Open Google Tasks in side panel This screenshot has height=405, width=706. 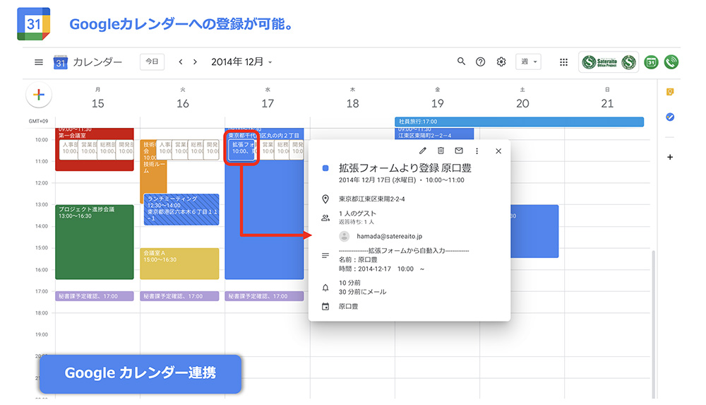(x=670, y=117)
